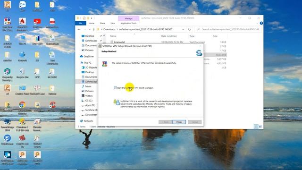Click the 5,697 KB size cell

coord(221,59)
